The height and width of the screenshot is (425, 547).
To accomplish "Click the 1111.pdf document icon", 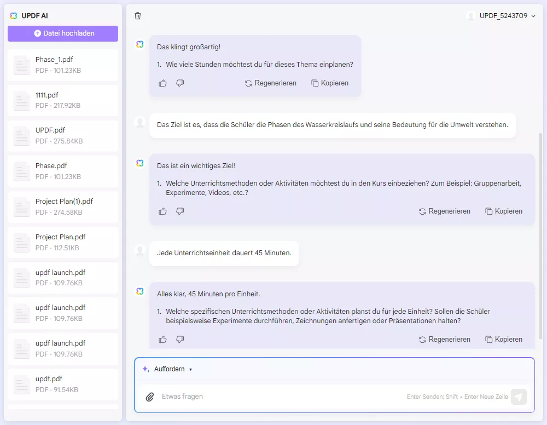I will click(x=22, y=101).
